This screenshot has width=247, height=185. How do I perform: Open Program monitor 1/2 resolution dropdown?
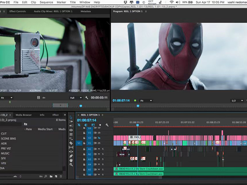(237, 101)
